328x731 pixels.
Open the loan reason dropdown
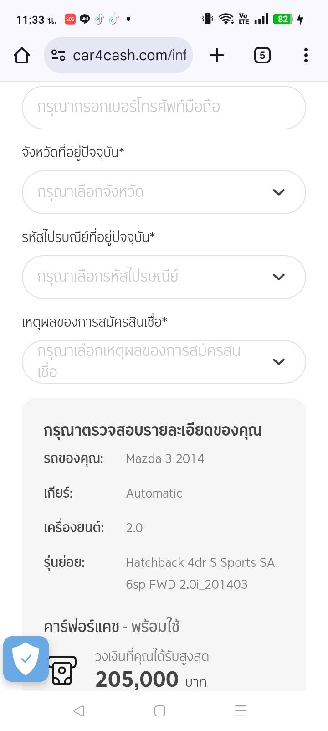tap(155, 362)
